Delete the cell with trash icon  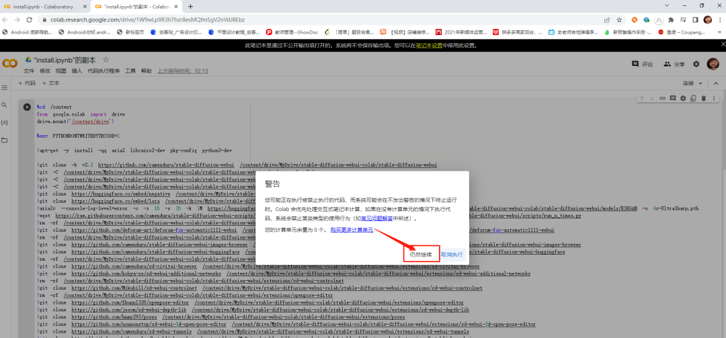703,98
